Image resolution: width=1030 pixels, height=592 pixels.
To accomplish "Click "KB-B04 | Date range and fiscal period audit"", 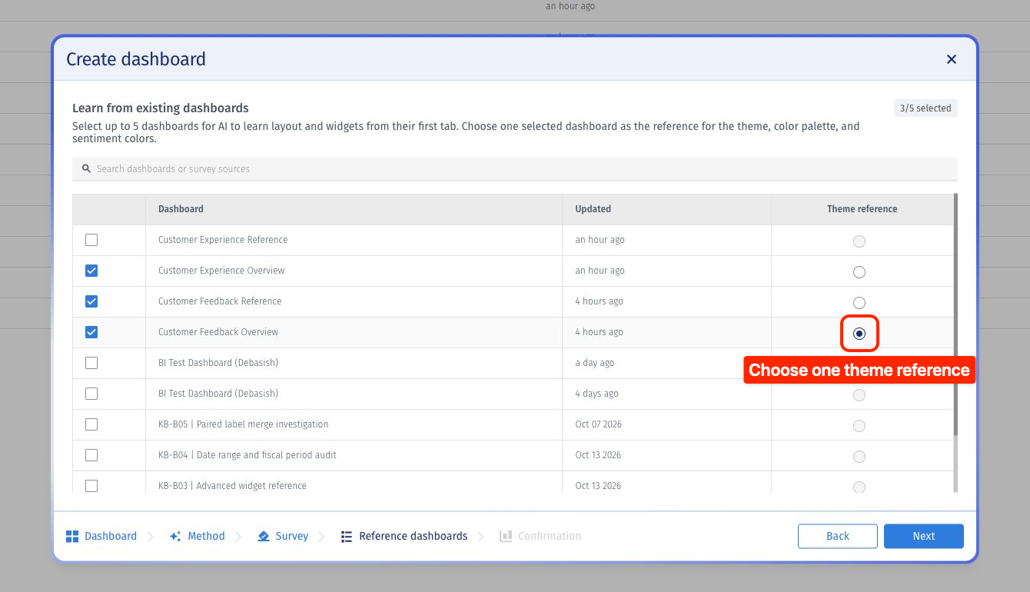I will coord(248,455).
